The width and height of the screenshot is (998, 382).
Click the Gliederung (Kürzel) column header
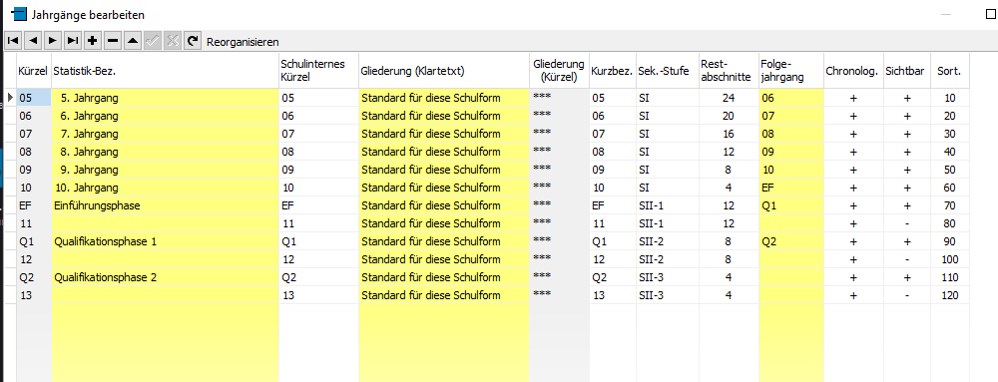click(560, 71)
